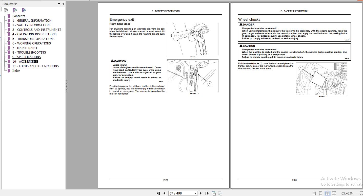Collapse the Bookmarks panel
The image size is (363, 196).
tap(63, 4)
